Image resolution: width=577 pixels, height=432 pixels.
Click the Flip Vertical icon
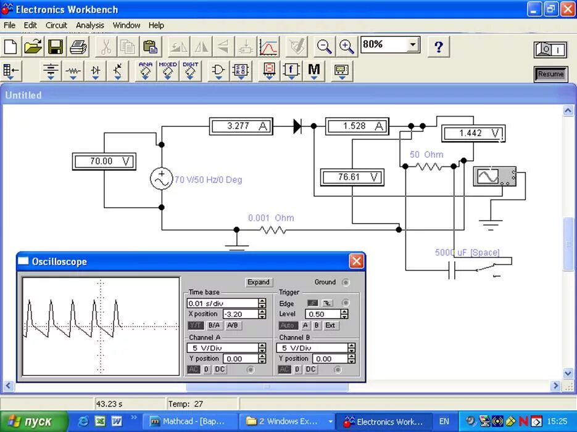223,46
